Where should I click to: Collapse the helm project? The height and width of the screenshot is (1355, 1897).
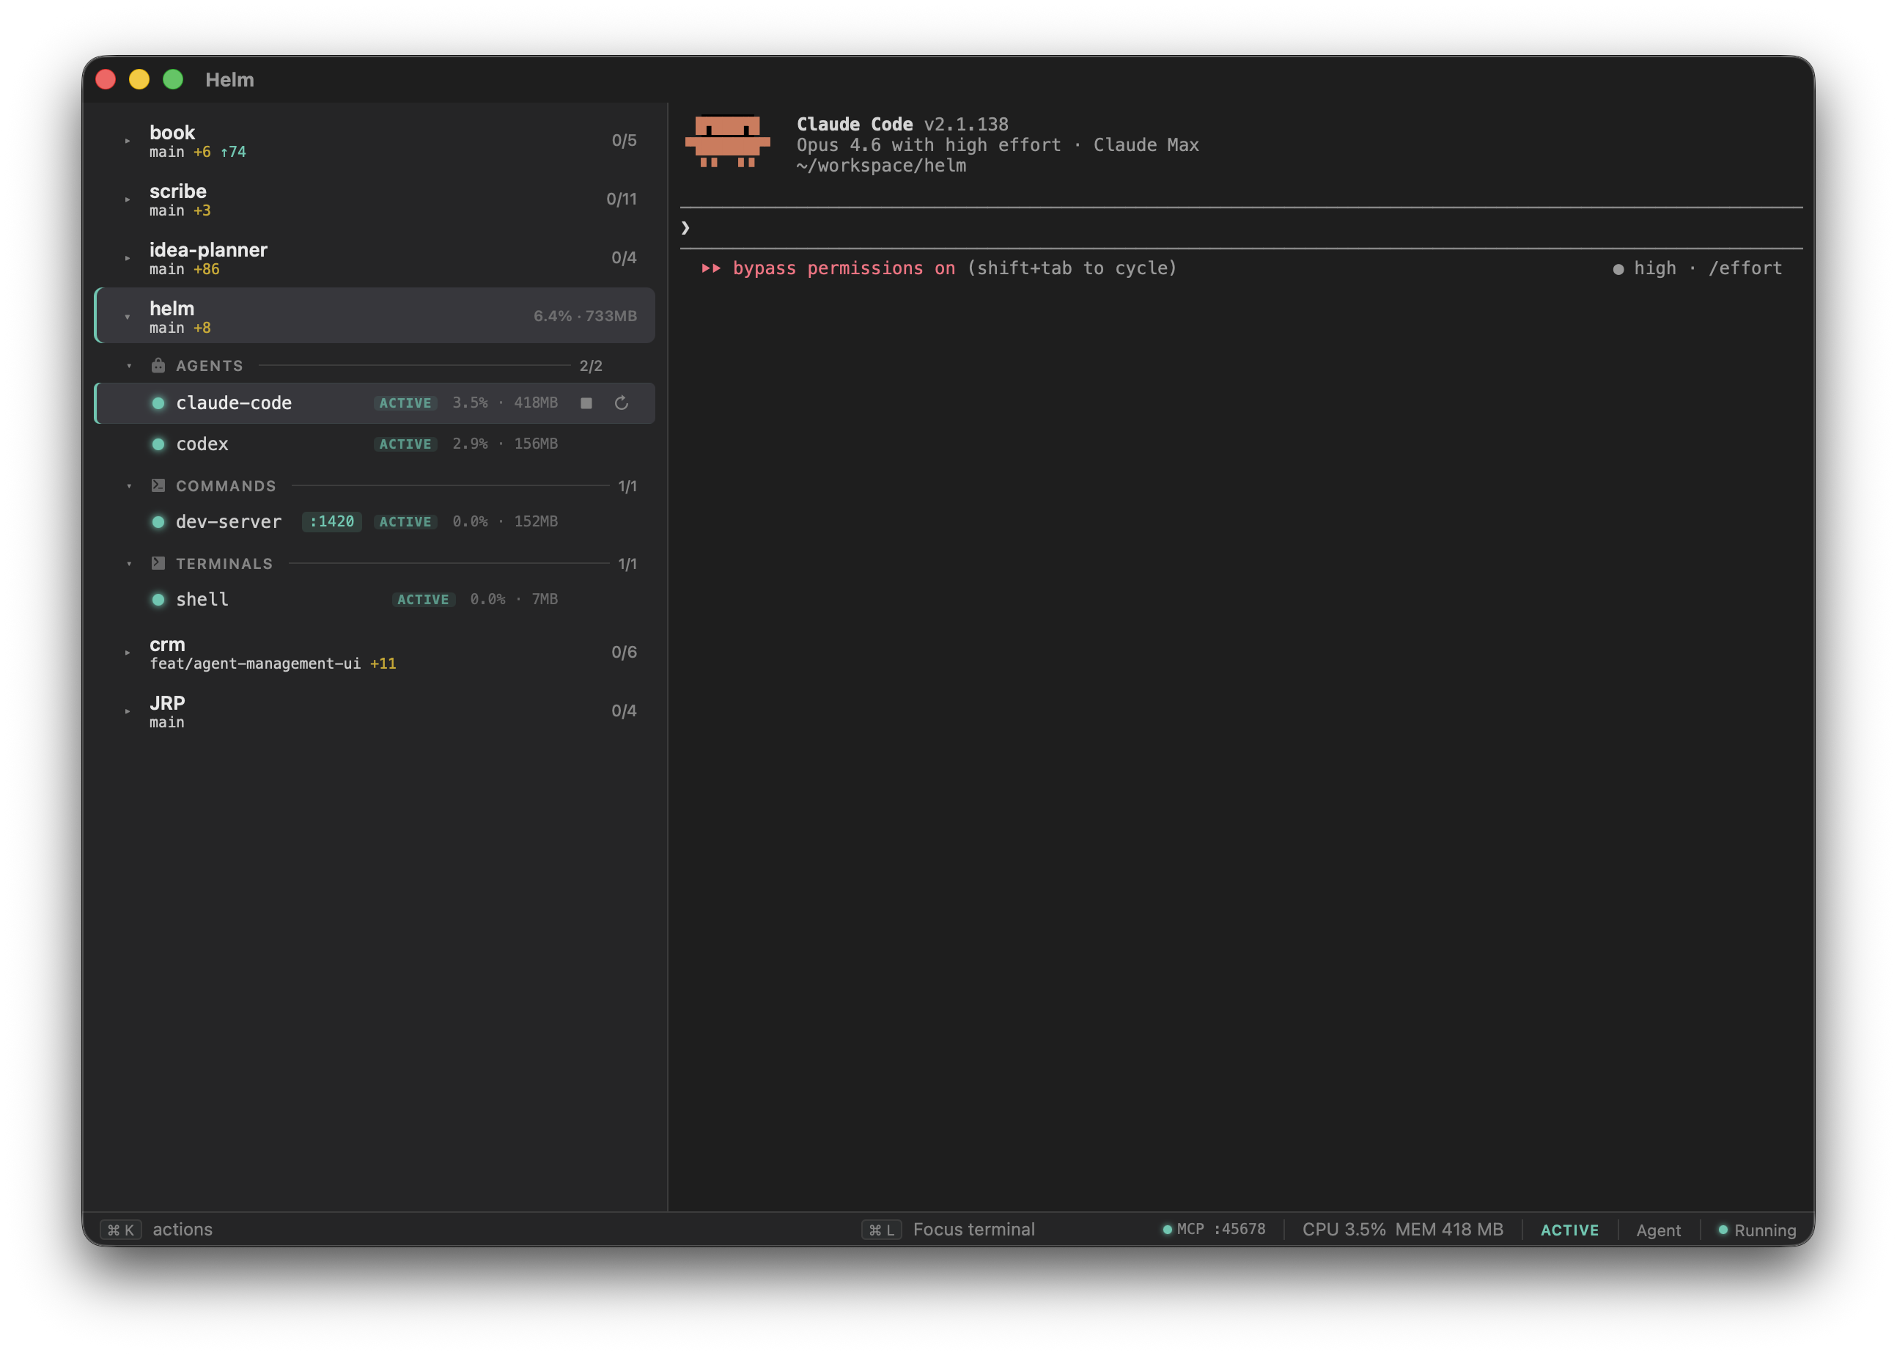(x=128, y=317)
